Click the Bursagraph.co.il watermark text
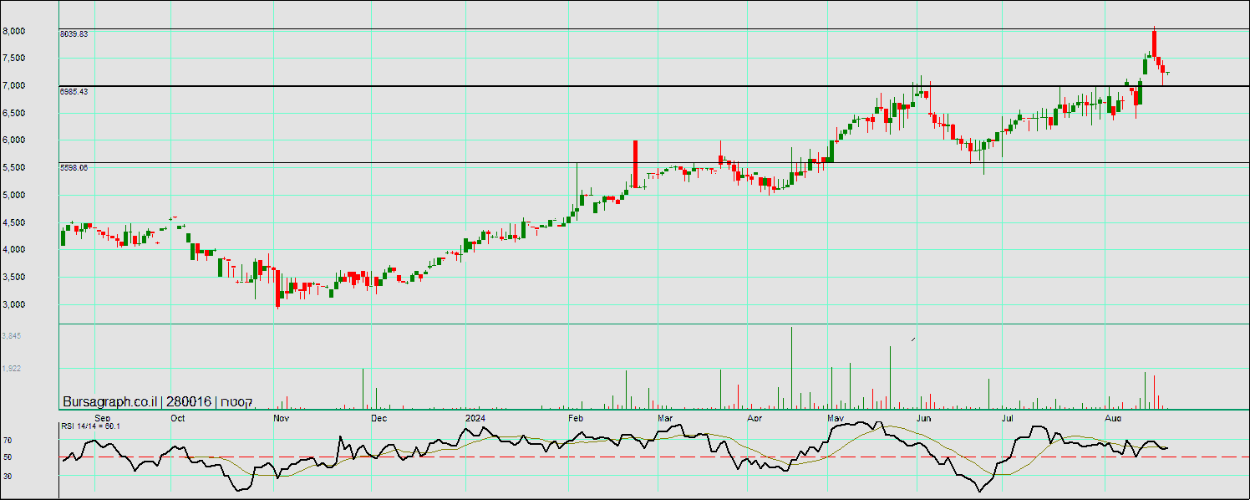The width and height of the screenshot is (1250, 500). pyautogui.click(x=109, y=402)
